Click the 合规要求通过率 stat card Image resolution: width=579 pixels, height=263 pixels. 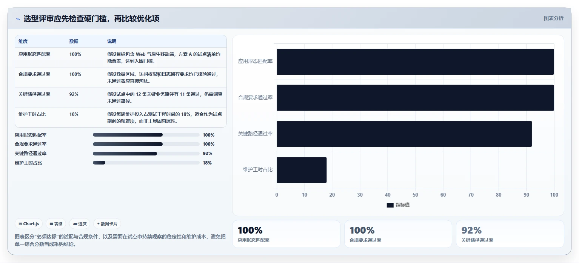pyautogui.click(x=398, y=234)
